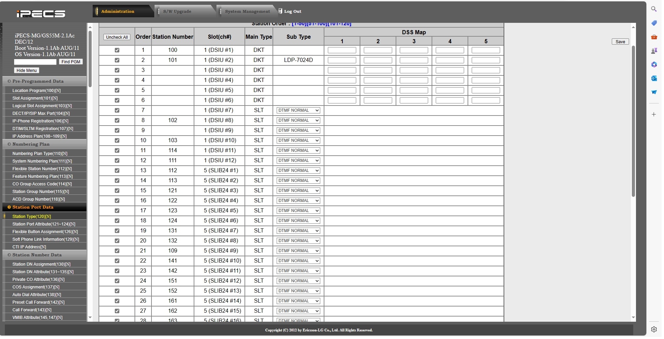Open Sub Type dropdown for order 7

[x=298, y=110]
